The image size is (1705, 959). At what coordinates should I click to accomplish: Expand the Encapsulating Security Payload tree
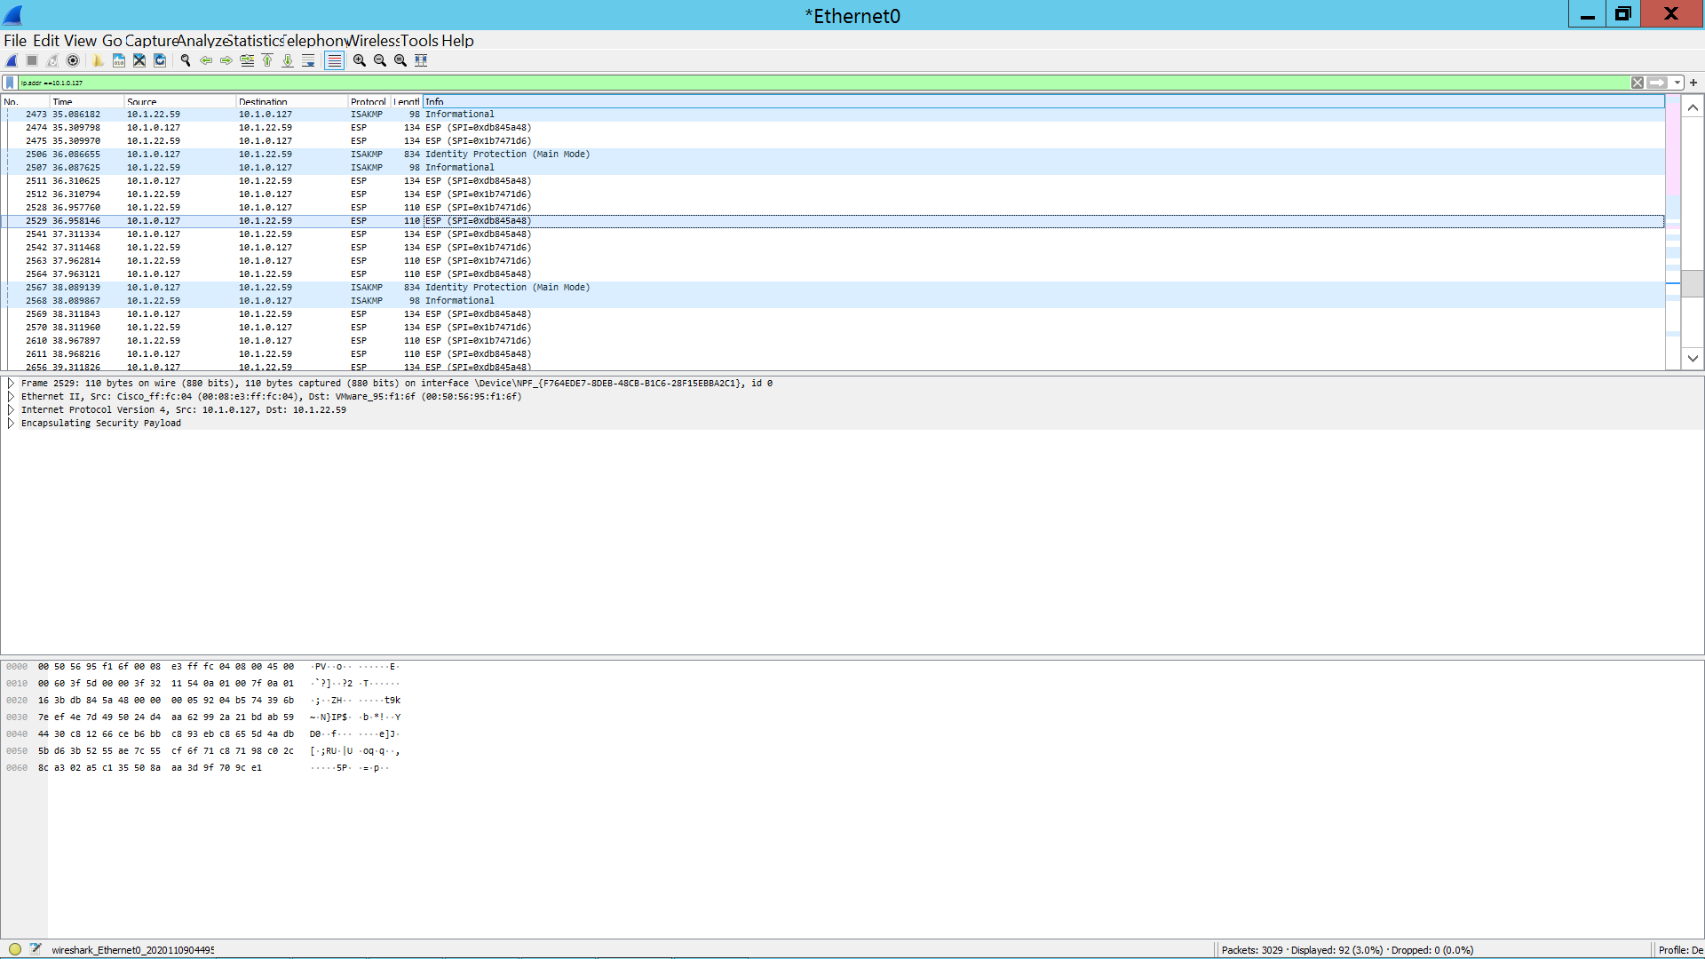click(x=11, y=424)
